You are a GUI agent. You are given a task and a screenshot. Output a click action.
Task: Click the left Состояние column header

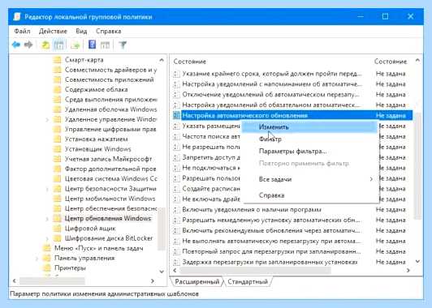(189, 62)
